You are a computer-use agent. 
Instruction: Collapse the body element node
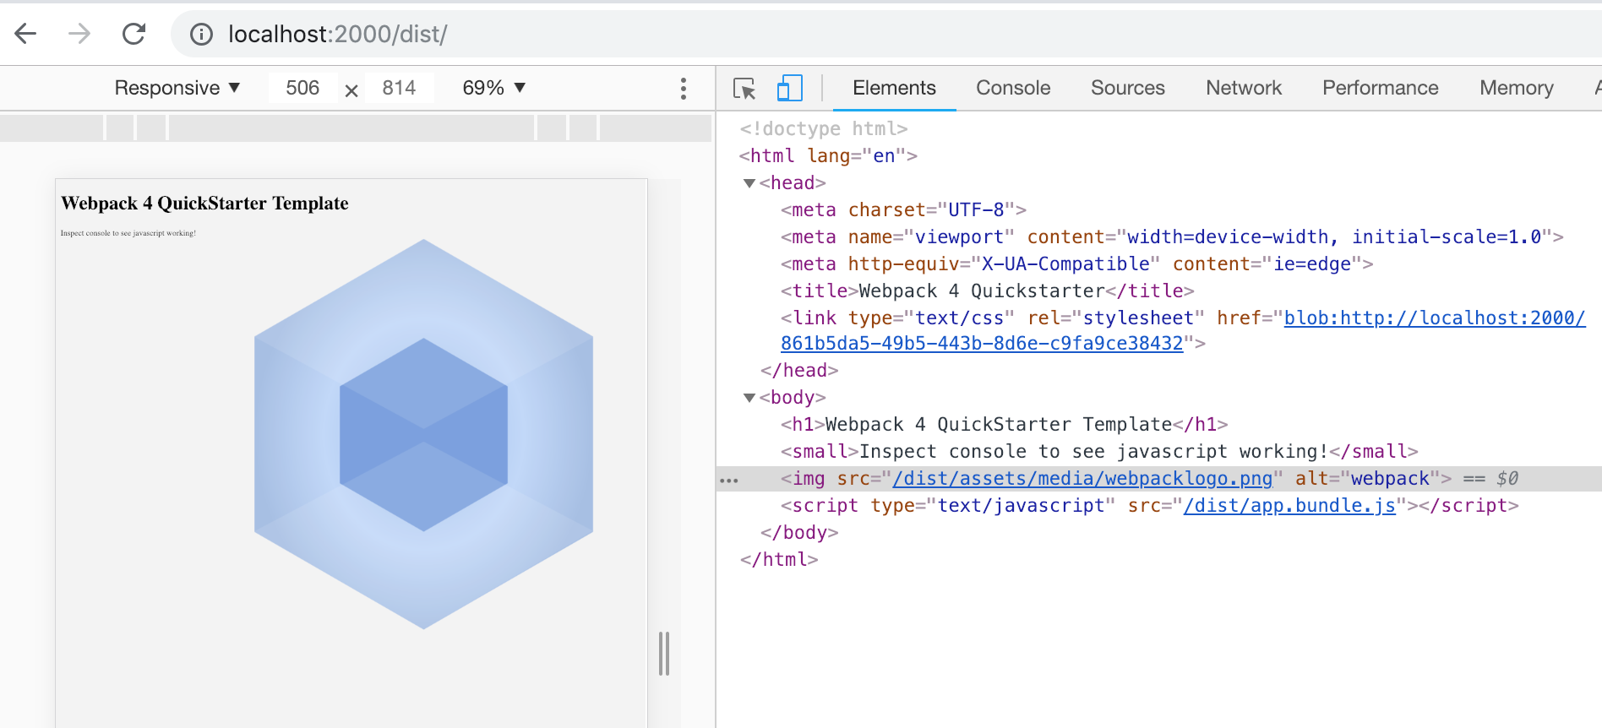(x=749, y=398)
